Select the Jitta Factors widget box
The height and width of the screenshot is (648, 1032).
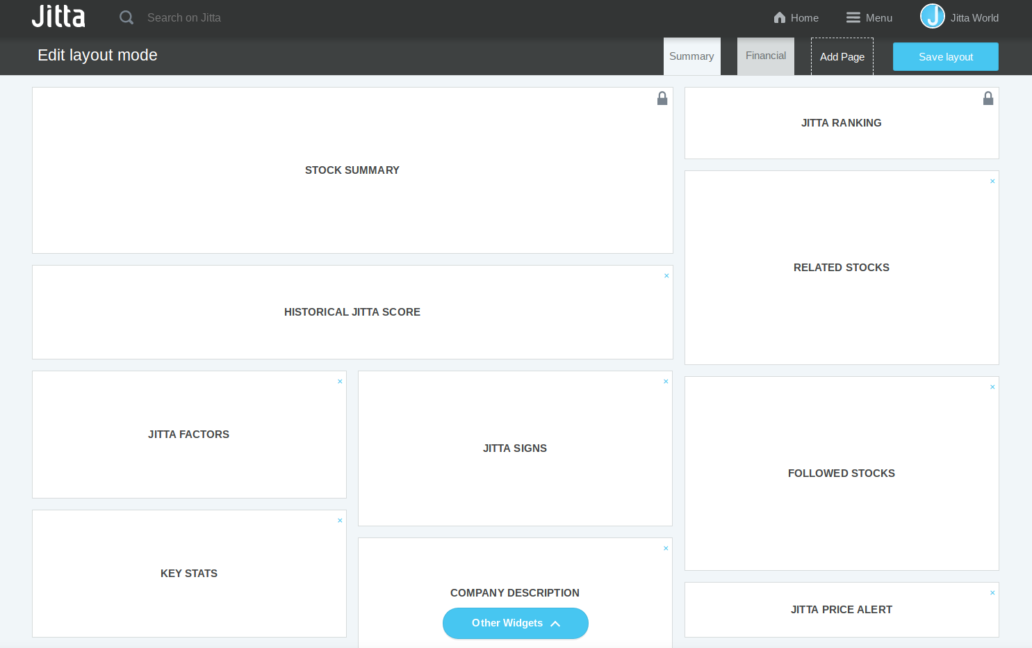tap(189, 435)
